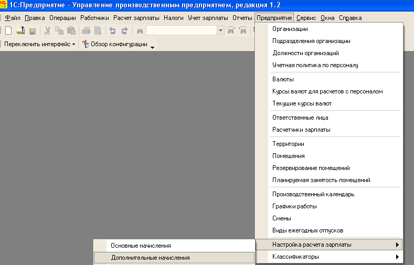The image size is (414, 265).
Task: Click the Print preview icon
Action: tap(98, 30)
